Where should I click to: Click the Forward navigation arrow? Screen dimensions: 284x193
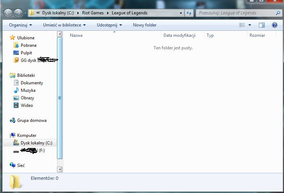coord(18,13)
